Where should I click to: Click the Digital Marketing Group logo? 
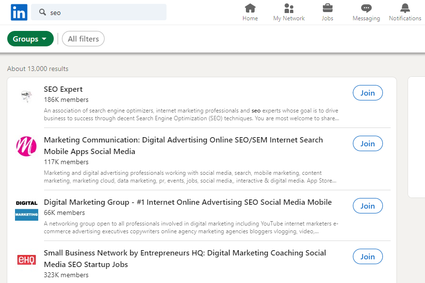click(26, 210)
